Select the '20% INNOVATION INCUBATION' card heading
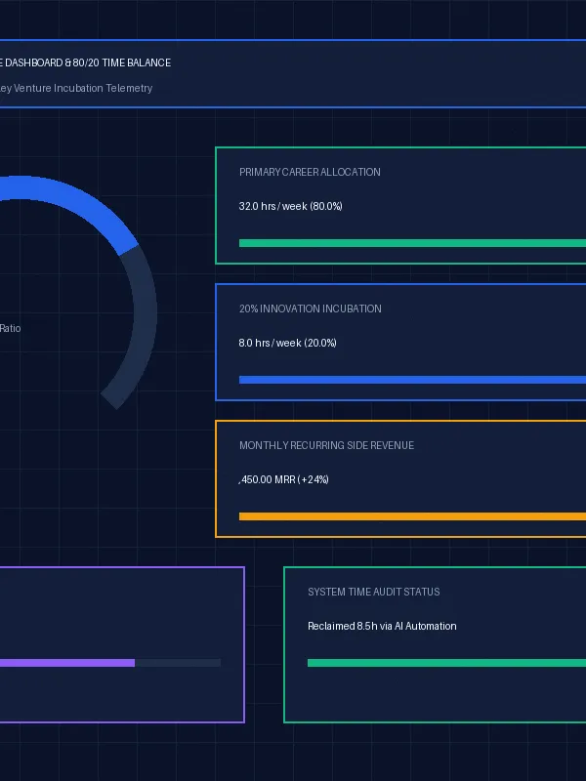This screenshot has height=781, width=586. [x=310, y=308]
